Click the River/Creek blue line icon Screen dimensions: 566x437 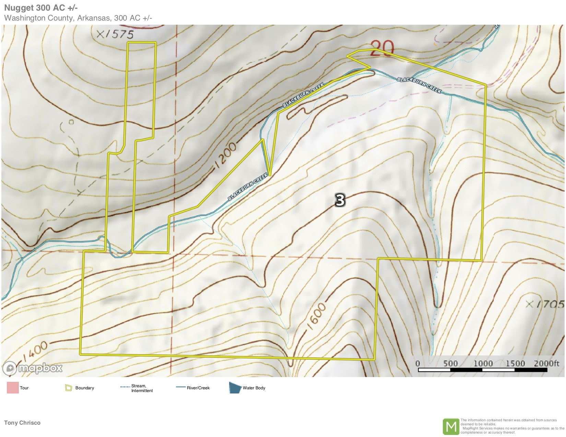click(x=180, y=387)
